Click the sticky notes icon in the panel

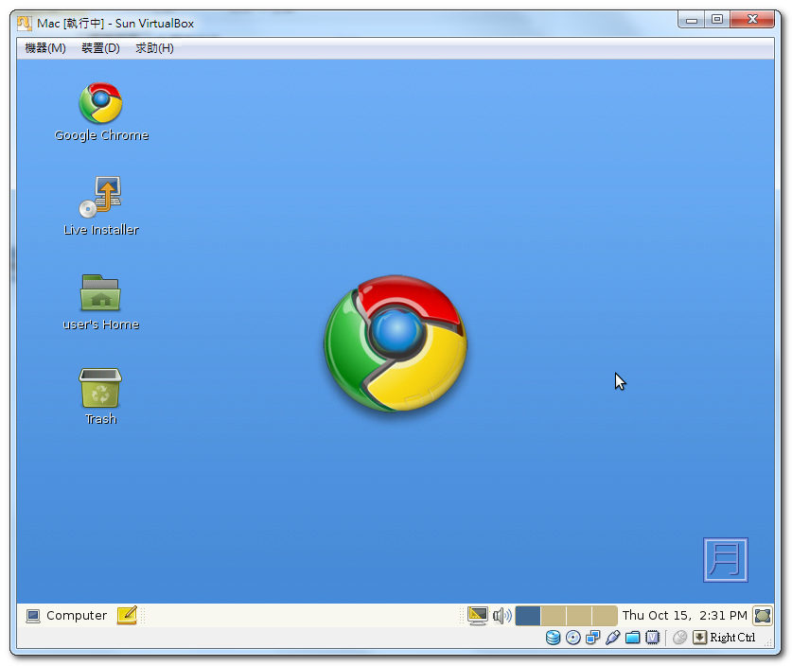(127, 616)
